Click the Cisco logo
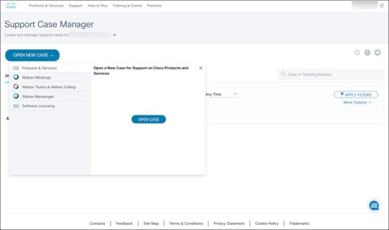The width and height of the screenshot is (389, 230). pos(11,5)
